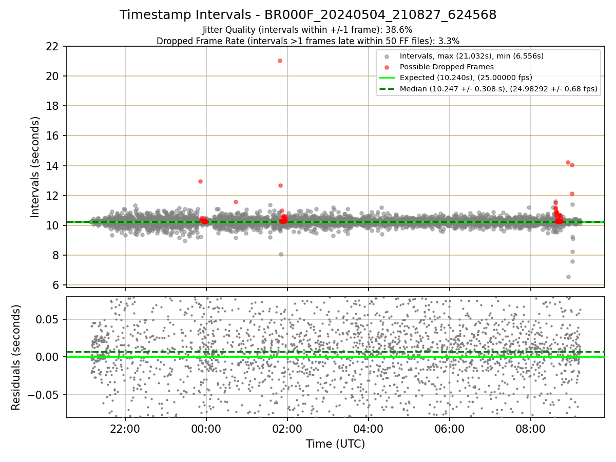This screenshot has width=616, height=462.
Task: Select the 'Jitter Quality' 38.6% subtitle line
Action: click(x=307, y=30)
